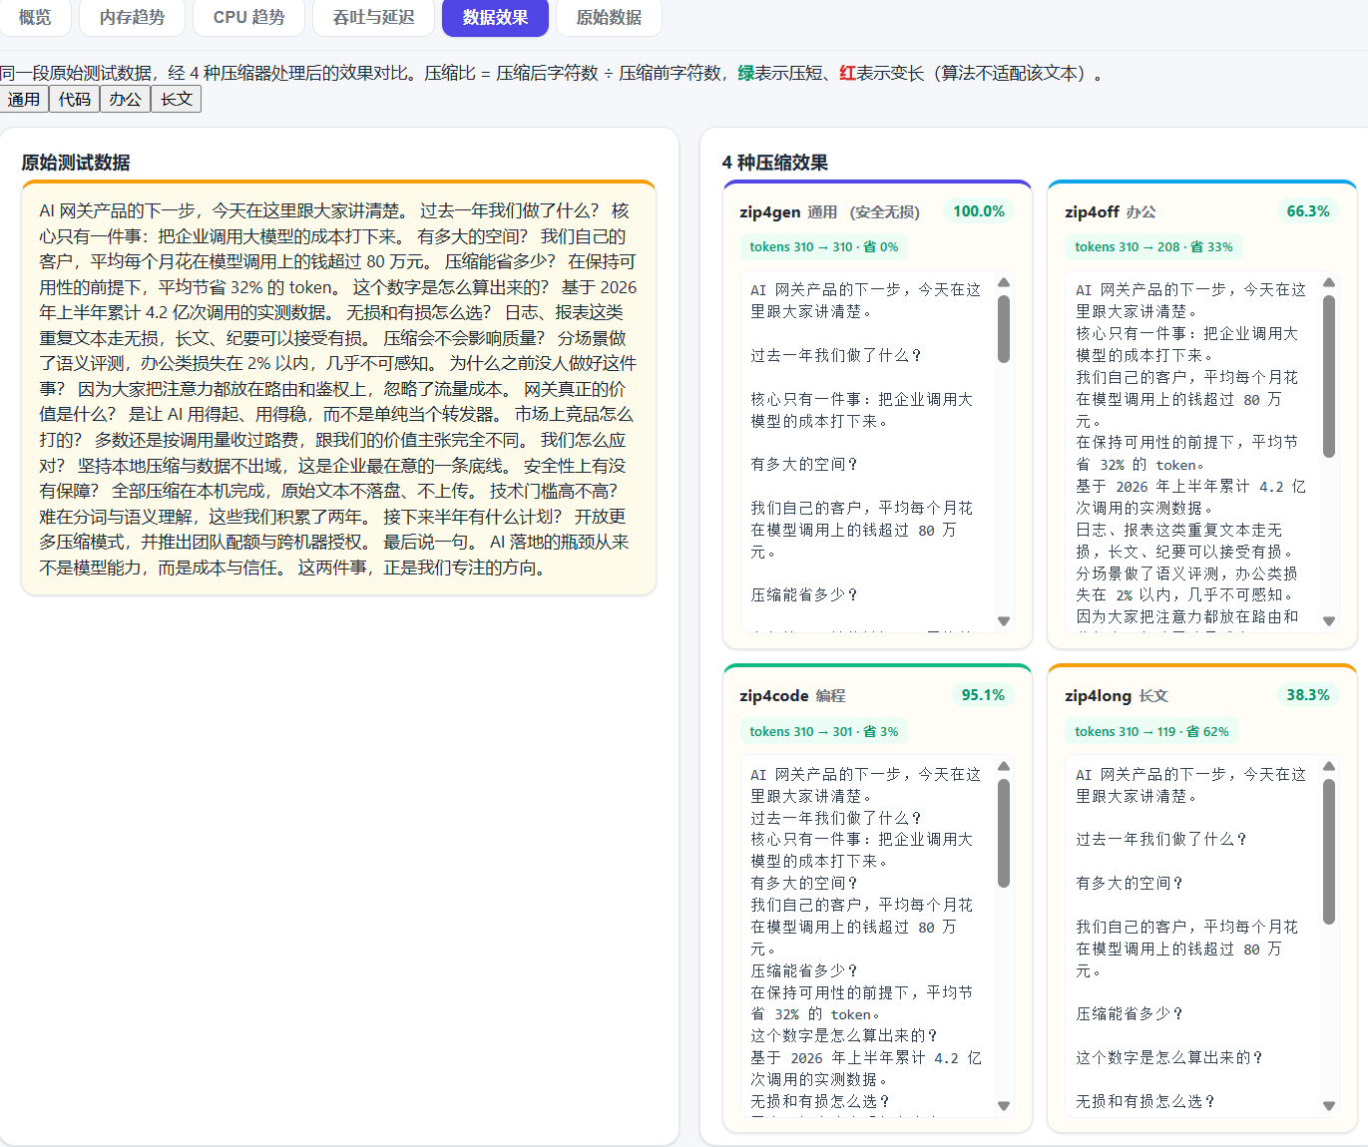Click the scroll up arrow in zip4off output
Viewport: 1368px width, 1147px height.
1329,282
